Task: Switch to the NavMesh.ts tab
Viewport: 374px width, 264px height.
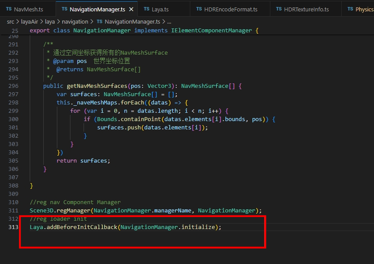Action: point(28,9)
